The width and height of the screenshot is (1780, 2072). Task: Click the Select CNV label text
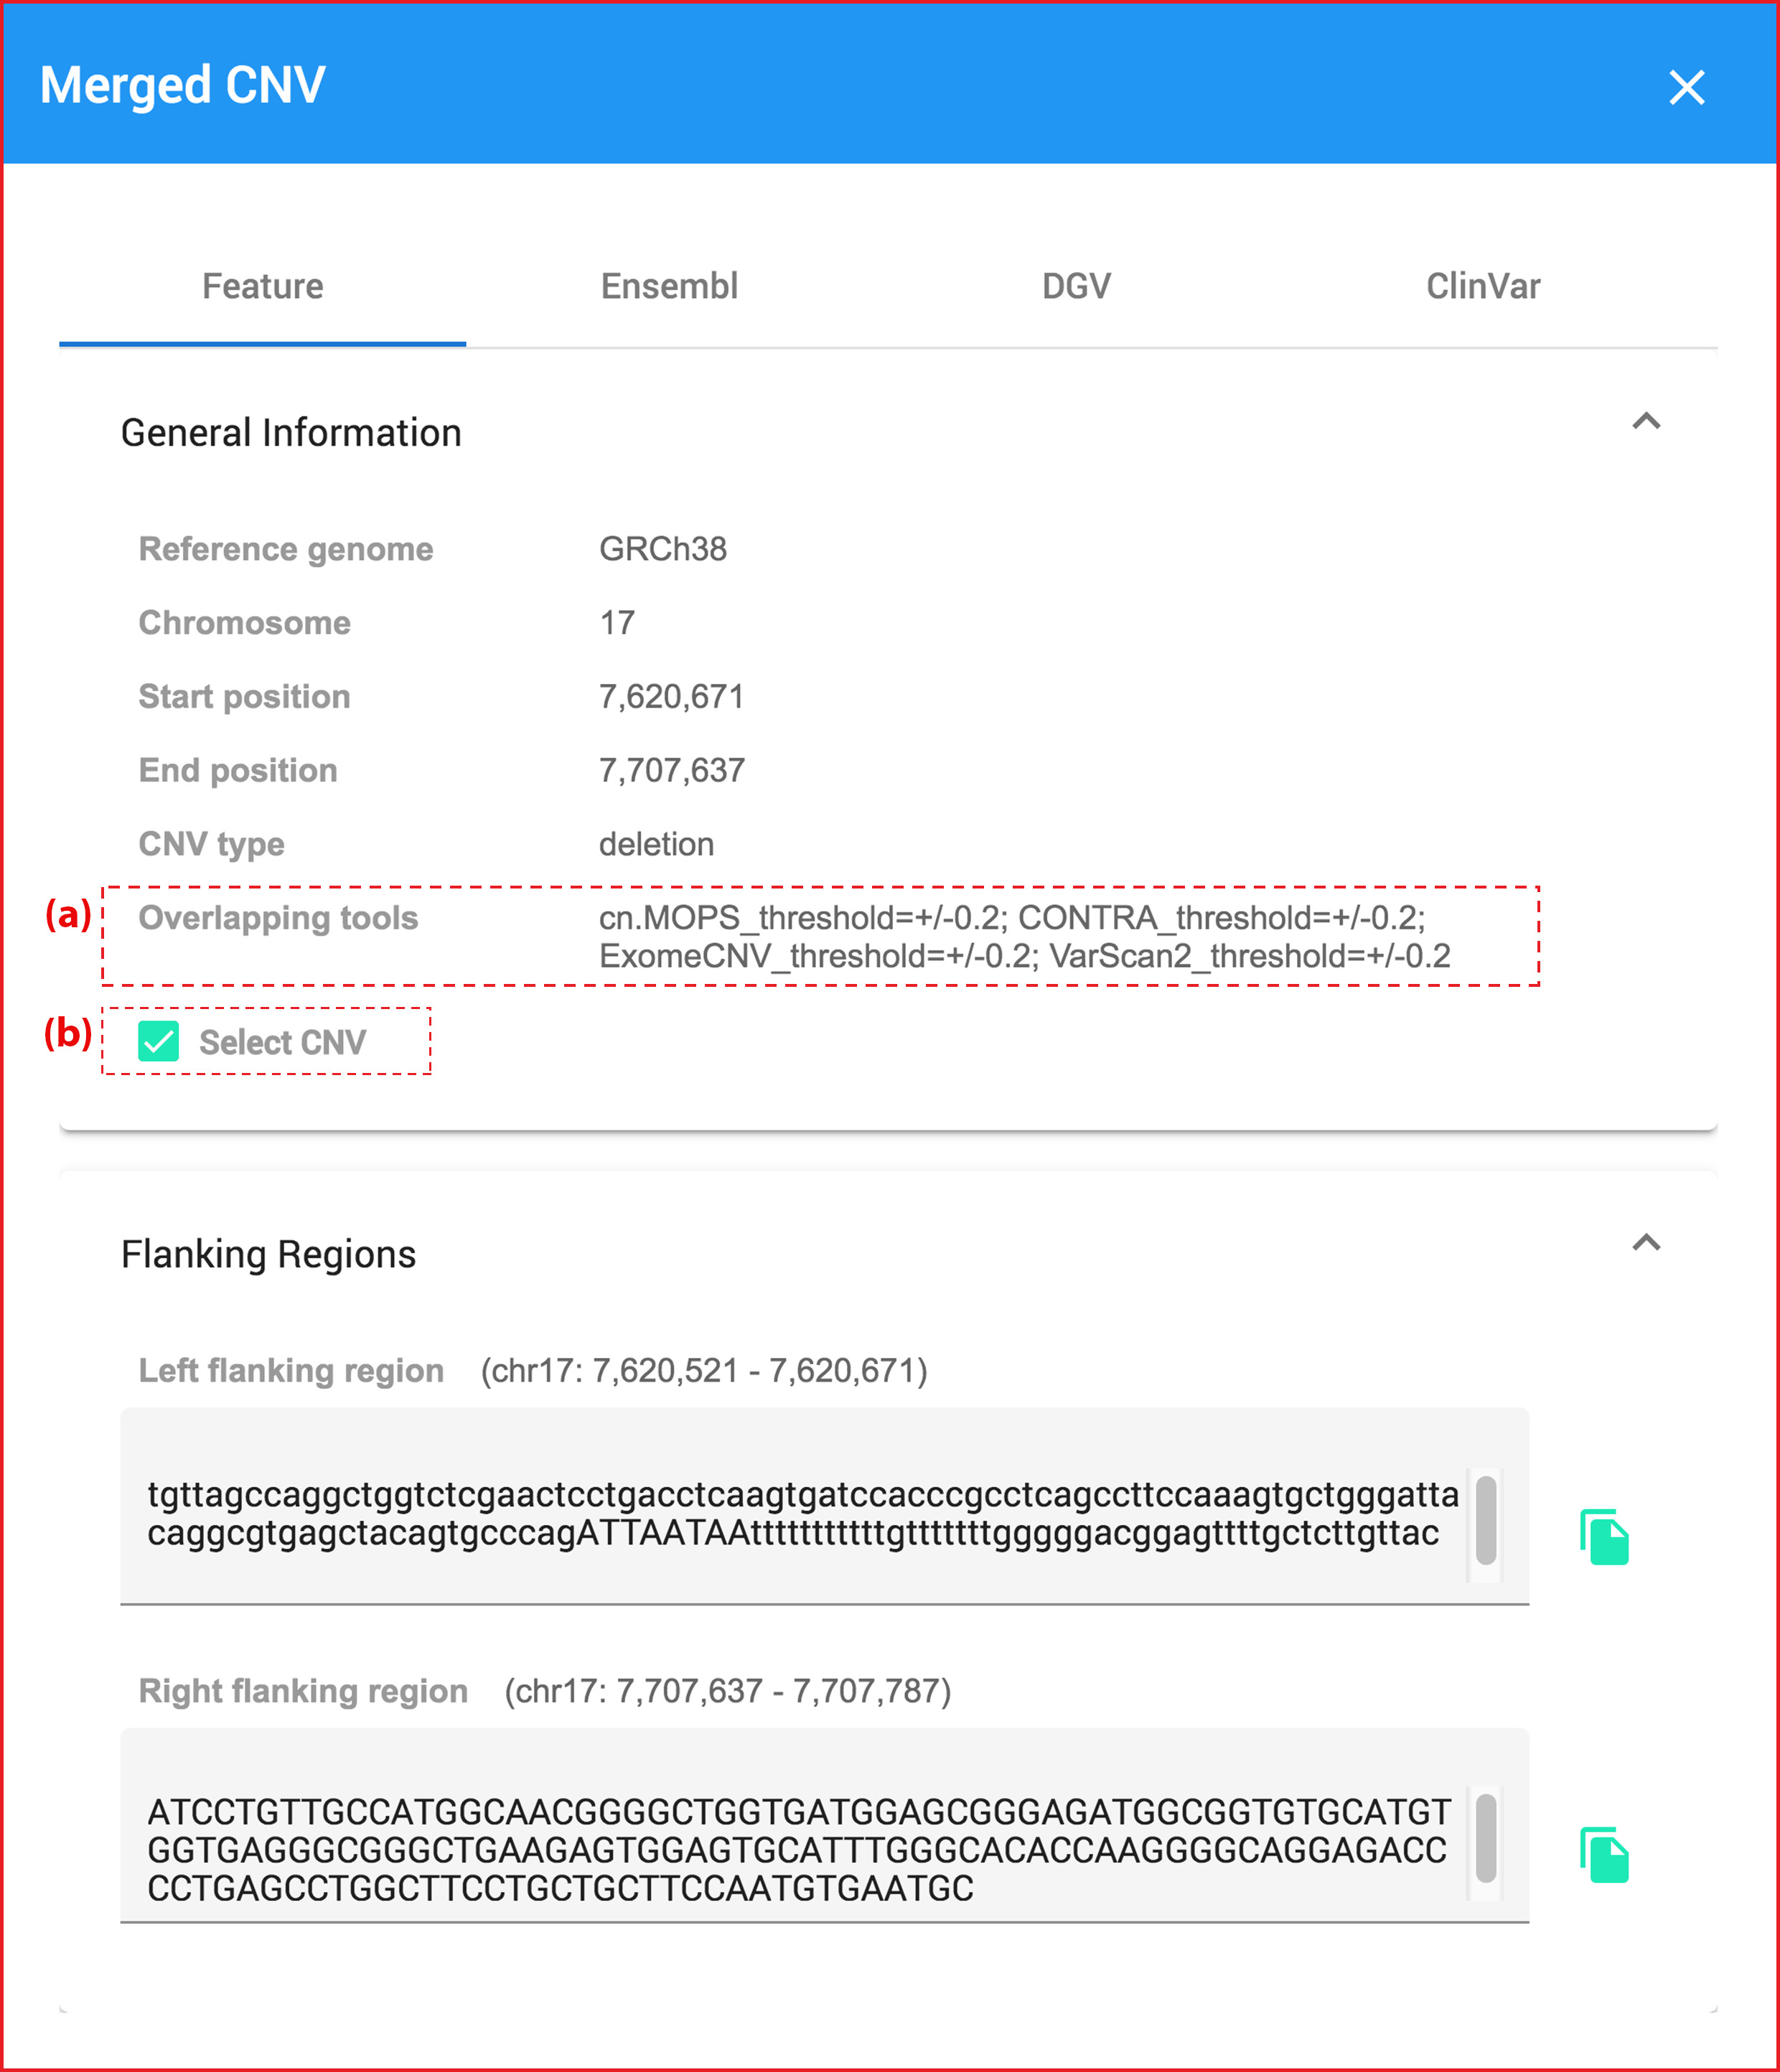(282, 1043)
